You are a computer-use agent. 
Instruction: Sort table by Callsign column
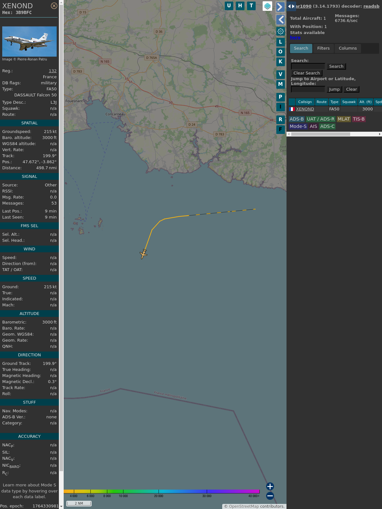pyautogui.click(x=305, y=102)
